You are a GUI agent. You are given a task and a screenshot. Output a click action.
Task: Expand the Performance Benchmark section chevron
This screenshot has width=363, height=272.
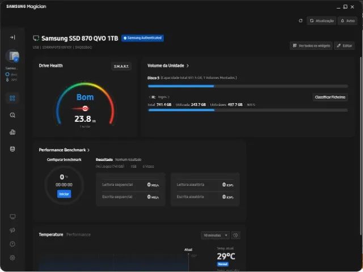[88, 150]
